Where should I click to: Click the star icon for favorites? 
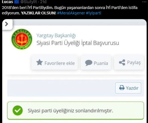(x=39, y=62)
